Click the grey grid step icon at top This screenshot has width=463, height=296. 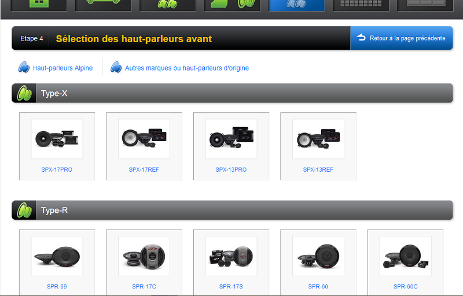pos(361,5)
